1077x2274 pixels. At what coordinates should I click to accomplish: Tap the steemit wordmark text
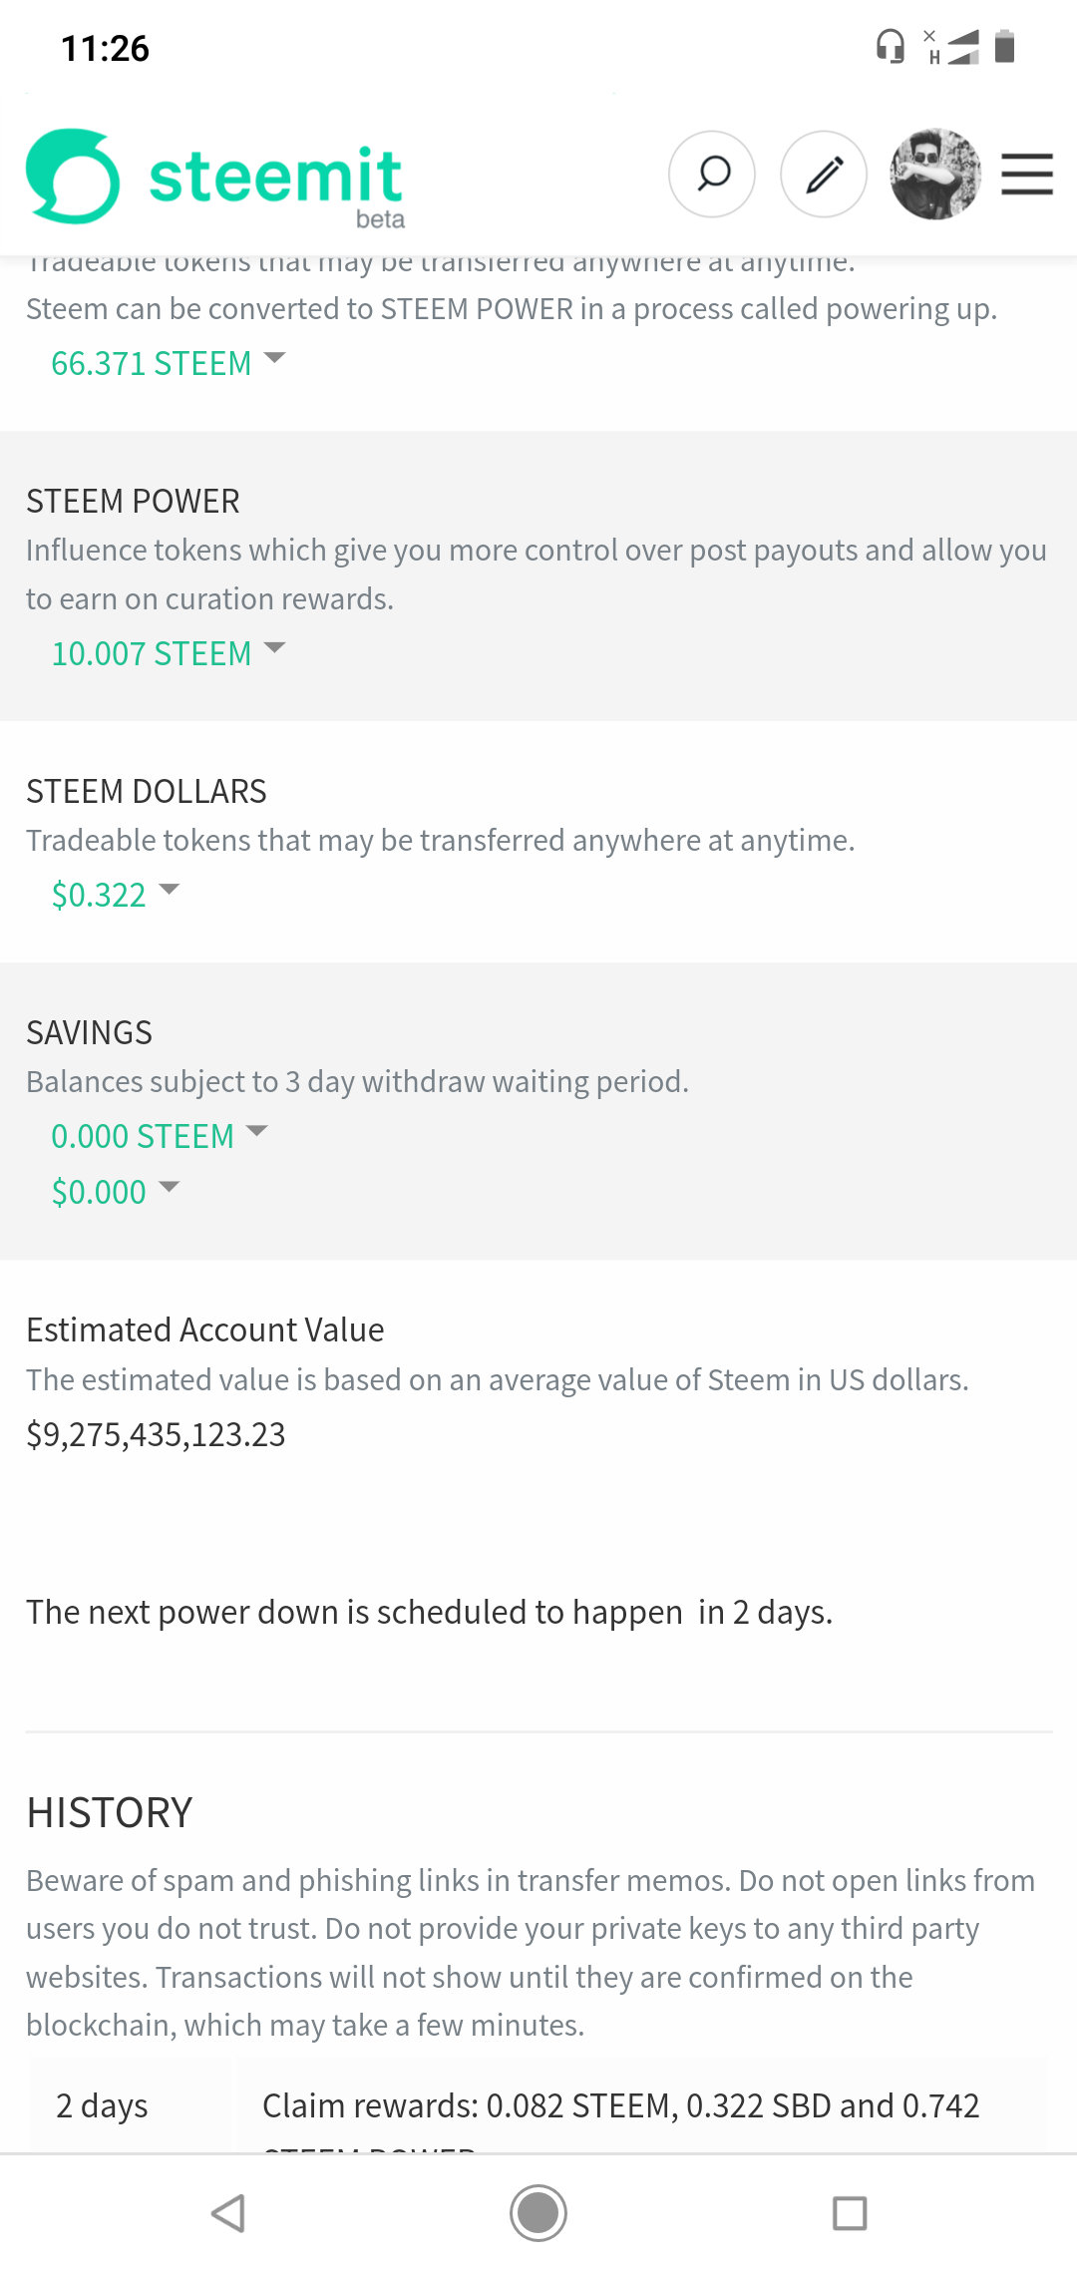(275, 178)
